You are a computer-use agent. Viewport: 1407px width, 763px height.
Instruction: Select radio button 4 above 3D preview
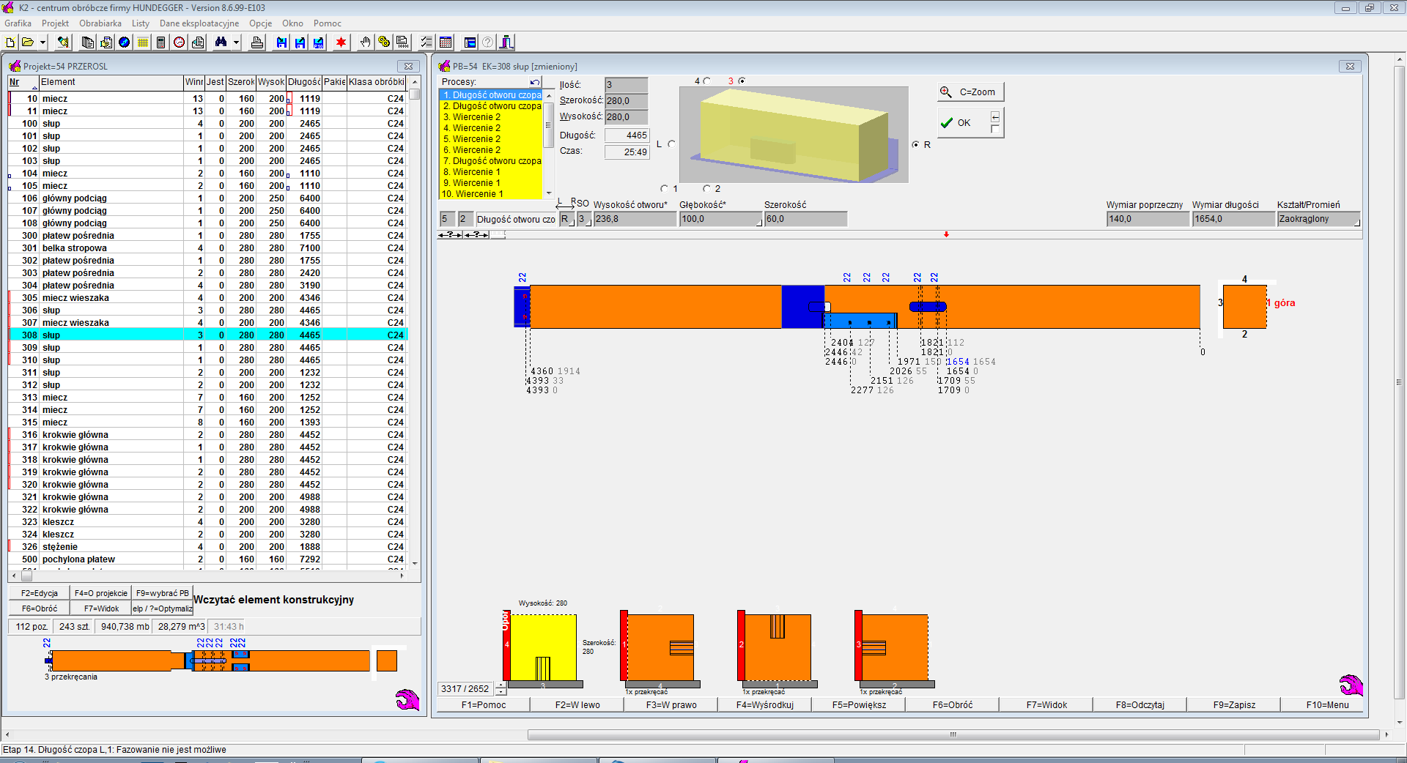coord(706,81)
